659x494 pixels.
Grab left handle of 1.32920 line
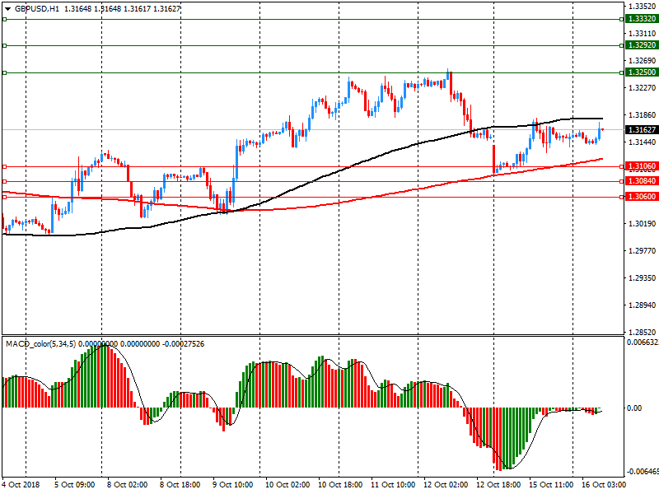pyautogui.click(x=4, y=46)
